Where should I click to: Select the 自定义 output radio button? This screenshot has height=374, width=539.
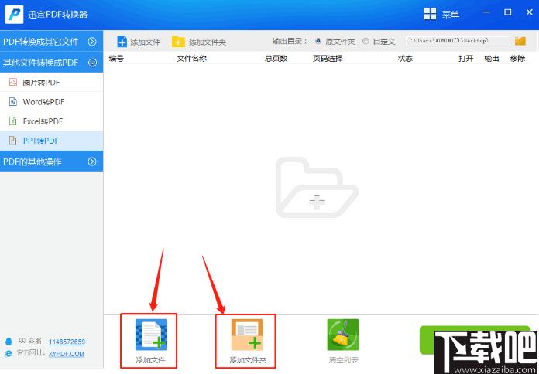(366, 41)
